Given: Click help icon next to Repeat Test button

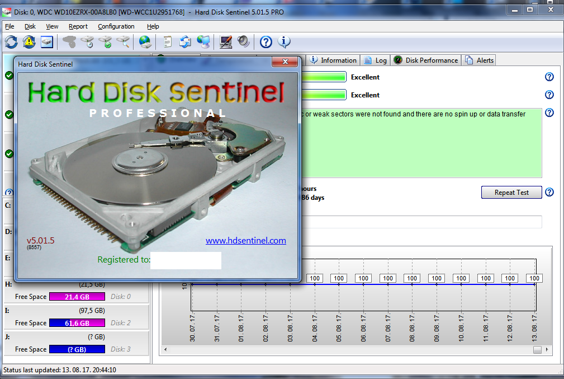Looking at the screenshot, I should (x=549, y=192).
